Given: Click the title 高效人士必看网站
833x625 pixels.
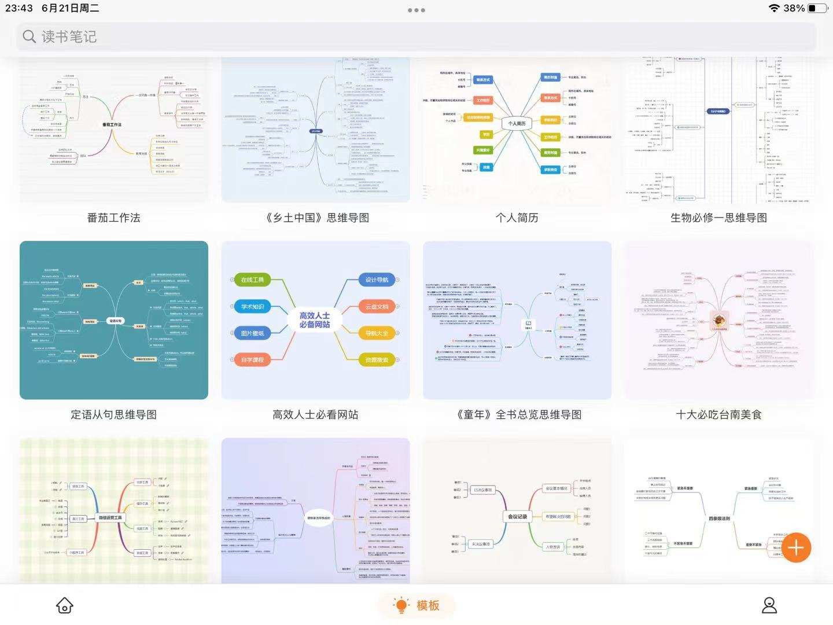Looking at the screenshot, I should click(x=316, y=414).
